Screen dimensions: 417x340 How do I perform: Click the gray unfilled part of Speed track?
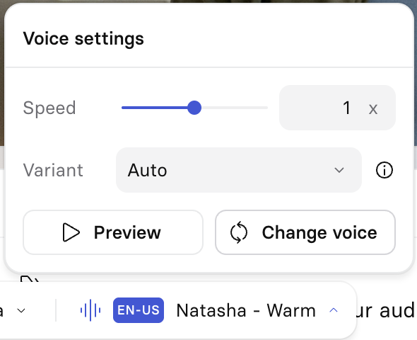(x=234, y=108)
